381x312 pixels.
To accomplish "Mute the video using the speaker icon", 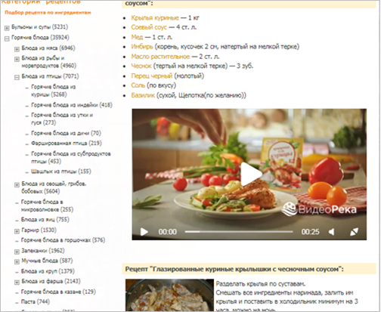I will (x=332, y=232).
